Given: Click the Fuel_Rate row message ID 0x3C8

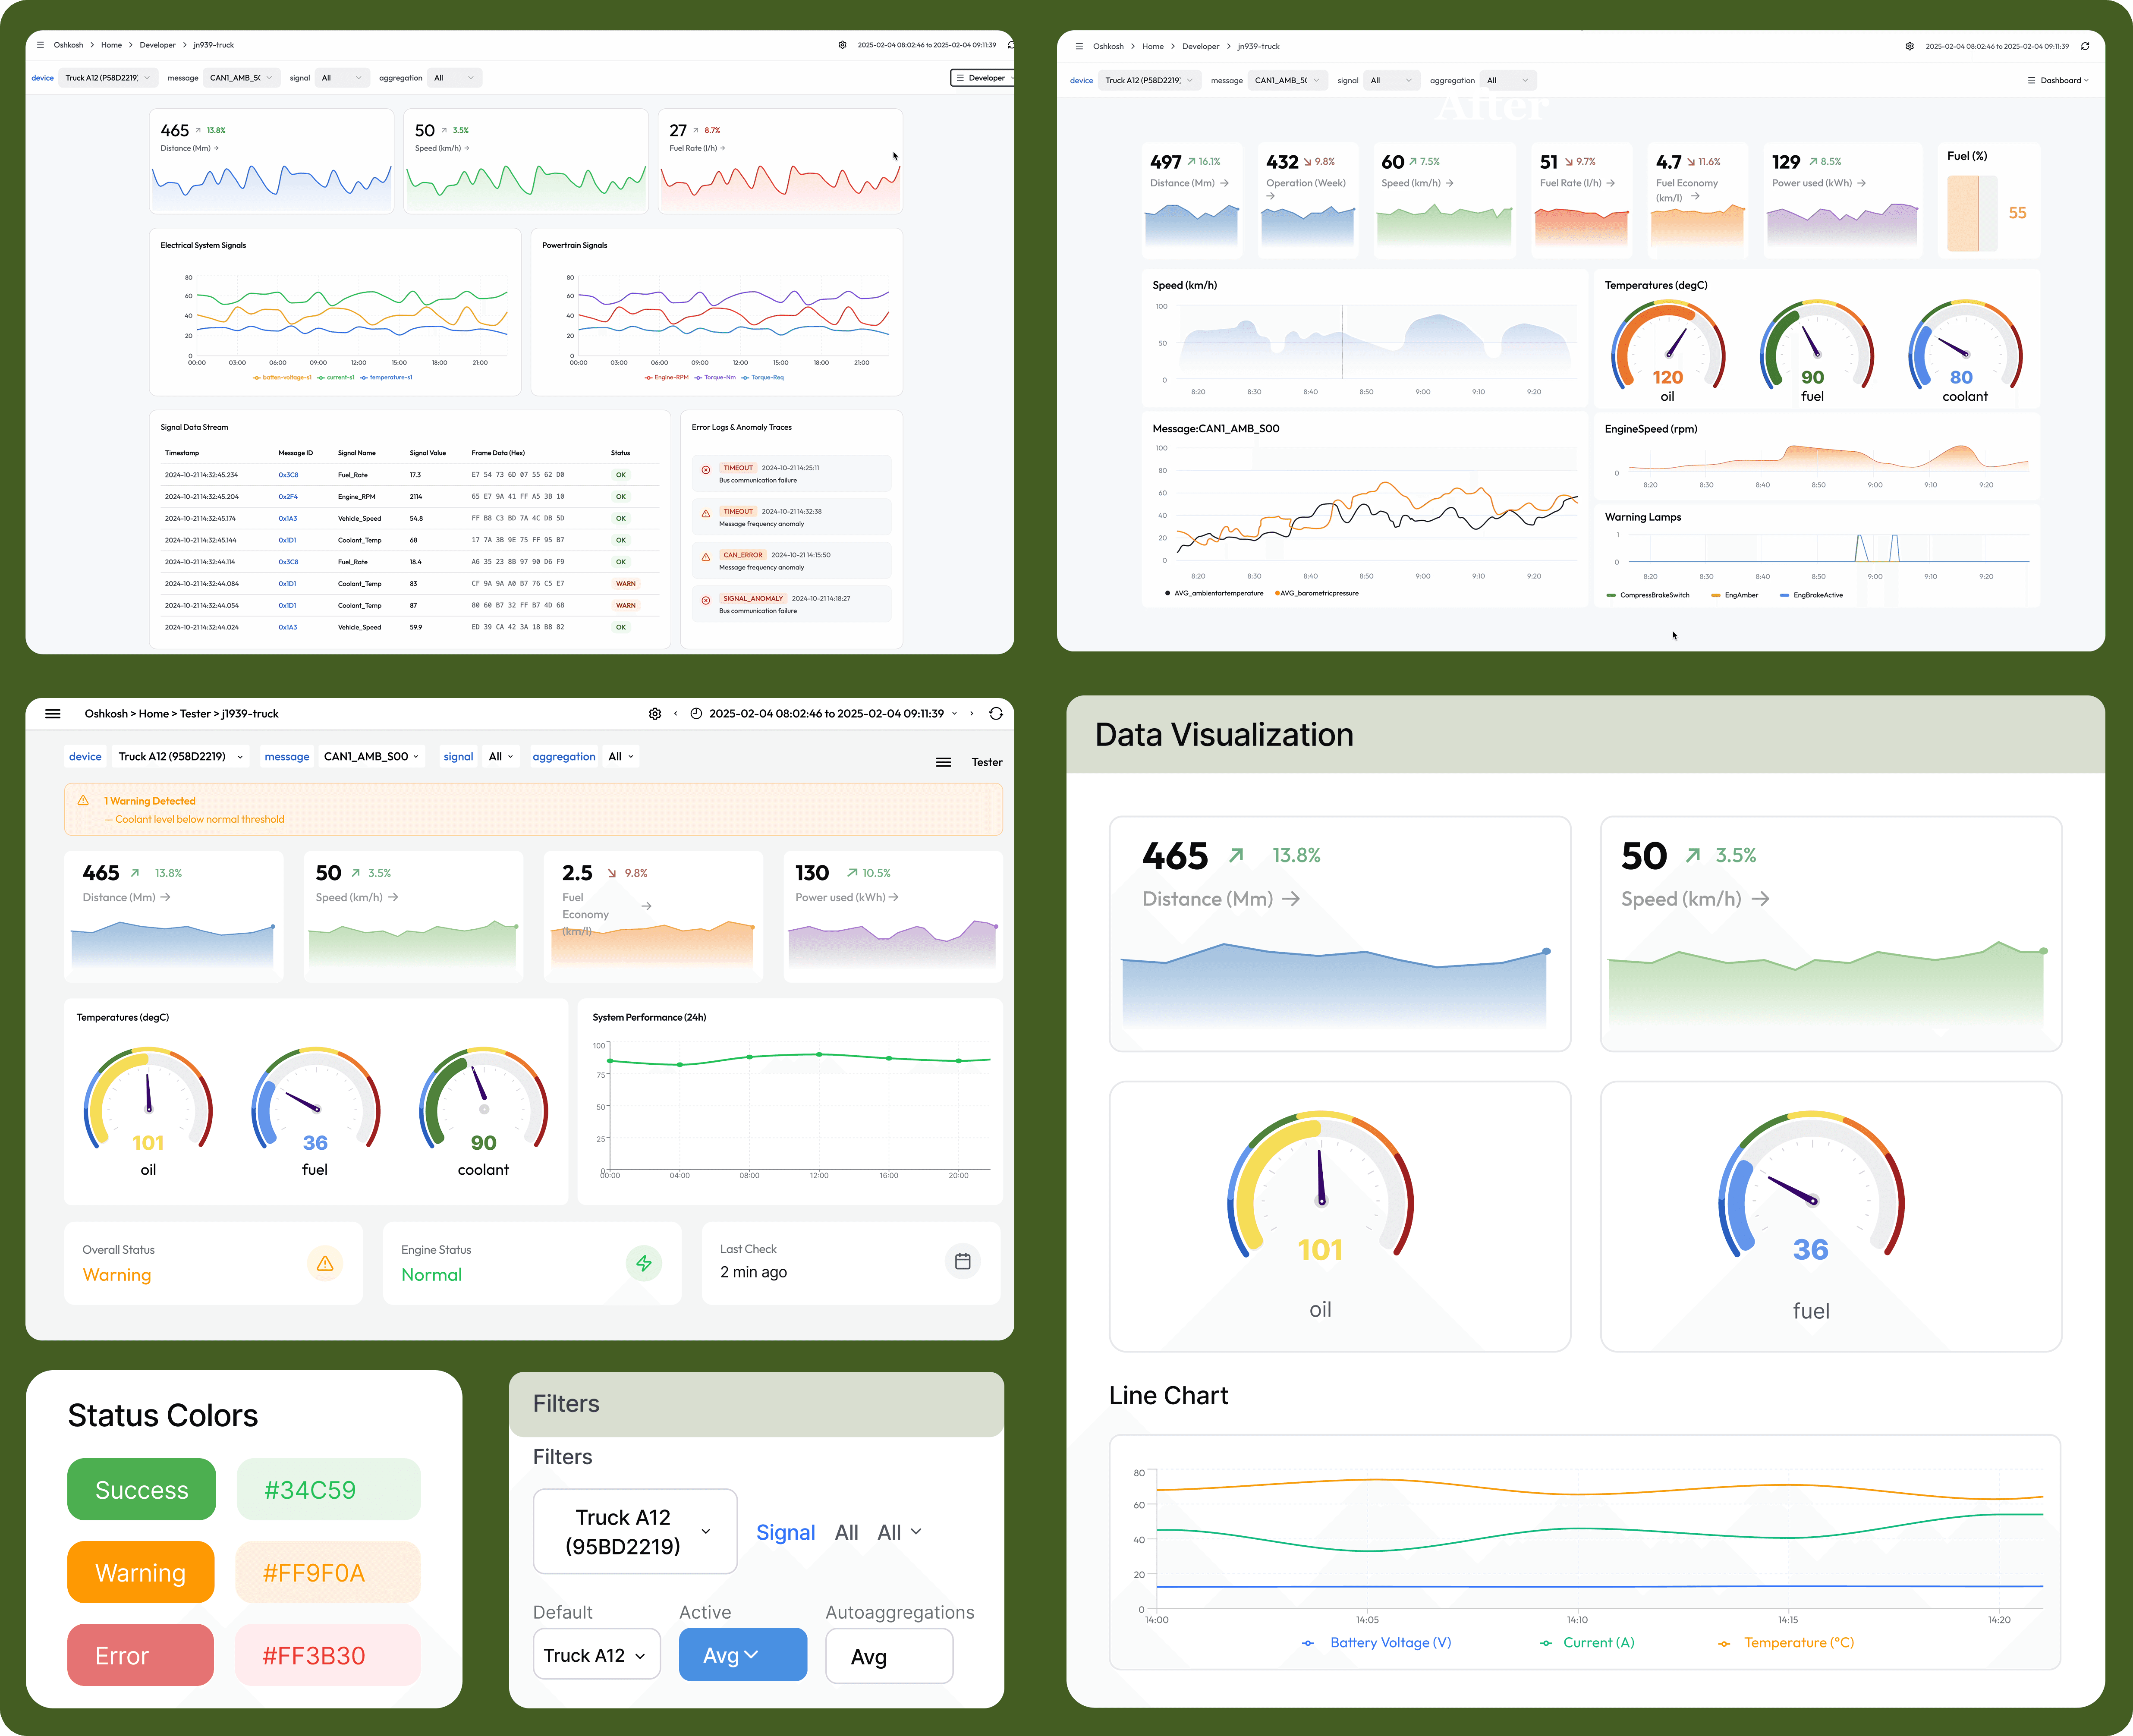Looking at the screenshot, I should (288, 475).
